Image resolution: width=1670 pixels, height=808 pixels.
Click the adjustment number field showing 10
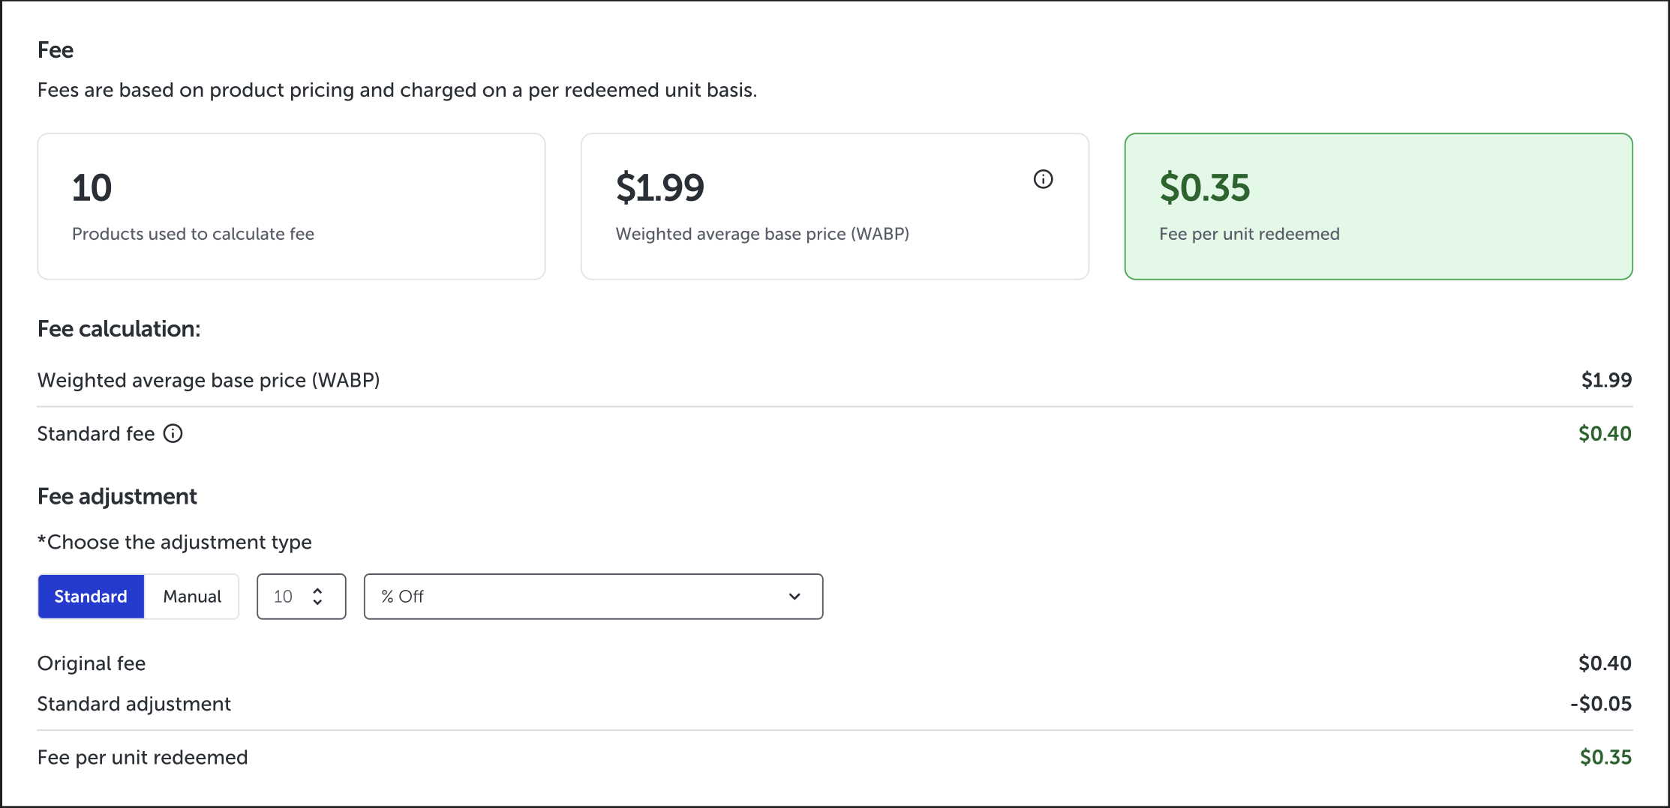click(x=284, y=597)
